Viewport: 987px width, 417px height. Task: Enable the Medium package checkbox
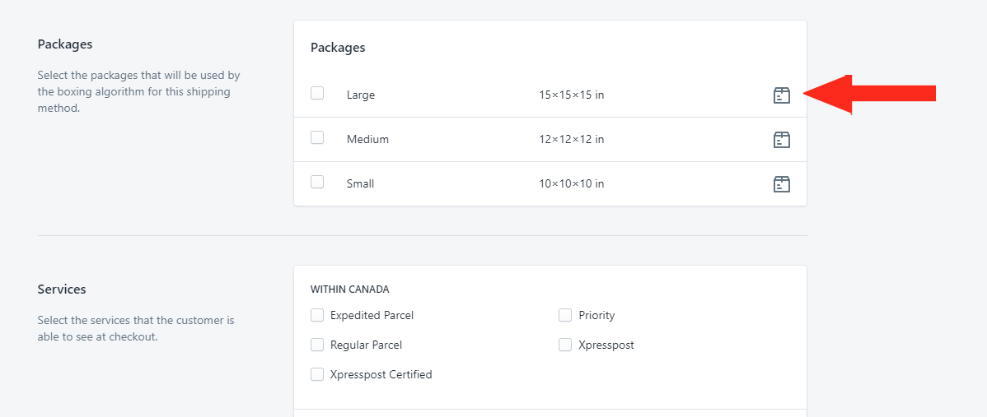[317, 137]
